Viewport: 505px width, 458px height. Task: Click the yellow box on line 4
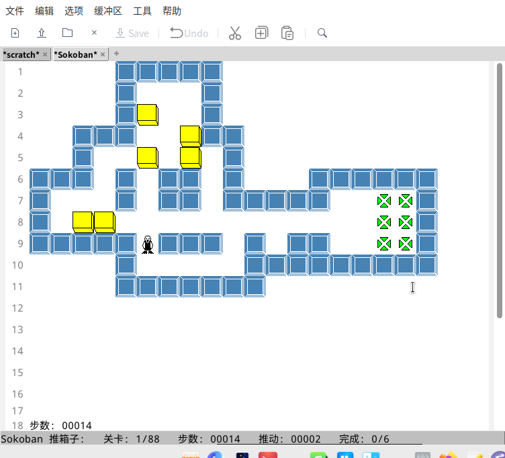191,136
